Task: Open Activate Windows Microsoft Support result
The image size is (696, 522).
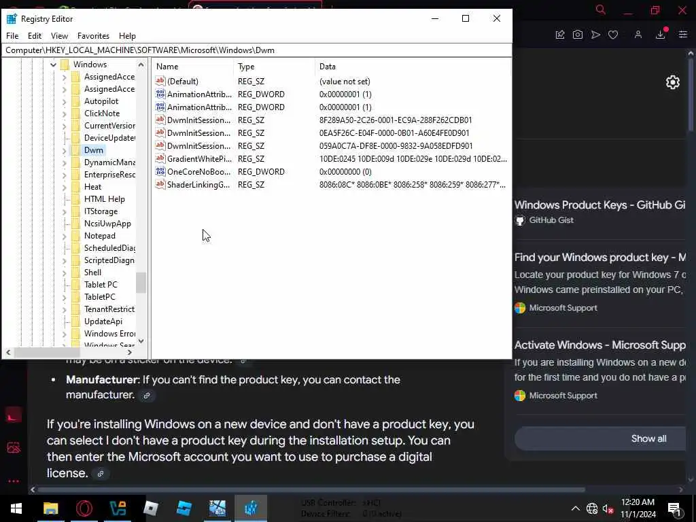Action: [x=599, y=345]
